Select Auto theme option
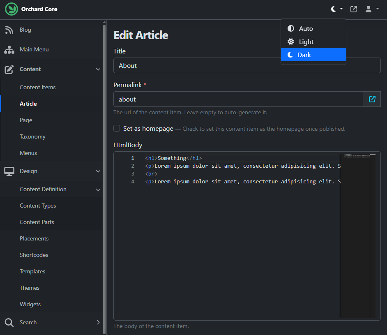Screen dimensions: 387x335 click(x=313, y=29)
